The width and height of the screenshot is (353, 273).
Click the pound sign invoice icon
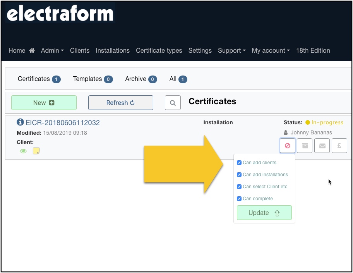pyautogui.click(x=339, y=146)
